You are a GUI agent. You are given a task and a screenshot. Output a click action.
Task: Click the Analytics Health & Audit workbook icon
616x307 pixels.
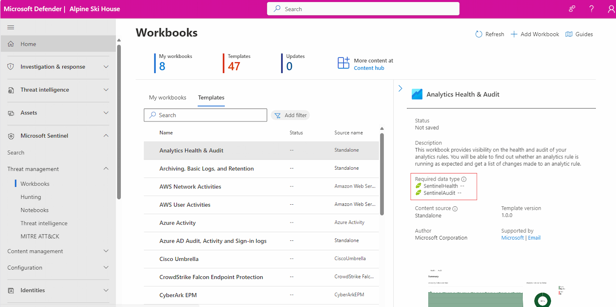click(416, 94)
